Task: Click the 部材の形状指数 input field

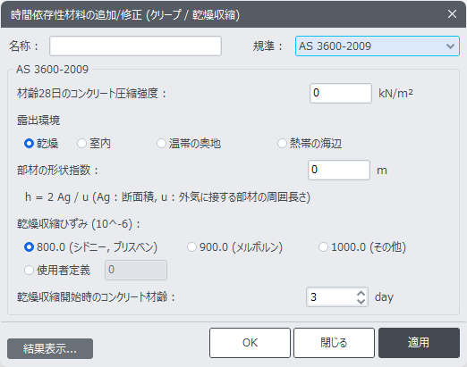Action: point(339,170)
